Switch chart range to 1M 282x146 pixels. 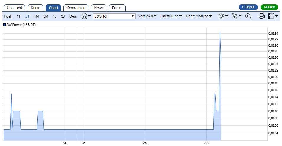(x=36, y=16)
